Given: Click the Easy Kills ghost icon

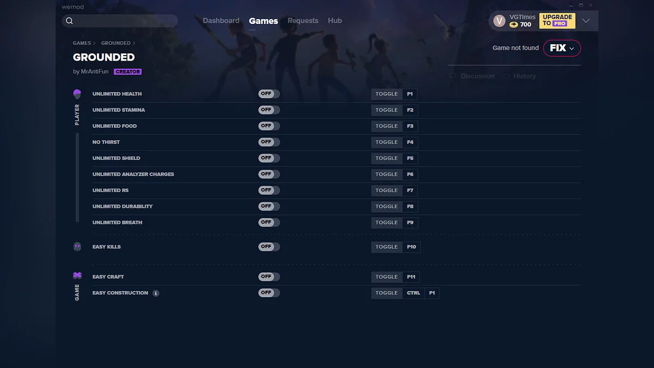Looking at the screenshot, I should (77, 247).
